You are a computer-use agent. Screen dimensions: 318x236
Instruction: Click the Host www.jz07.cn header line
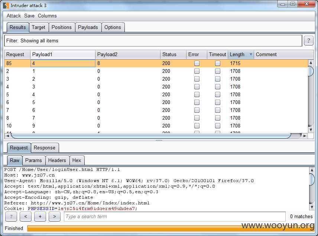click(29, 175)
